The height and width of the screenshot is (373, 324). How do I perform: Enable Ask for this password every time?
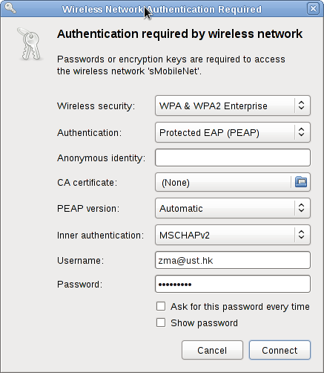(x=161, y=306)
